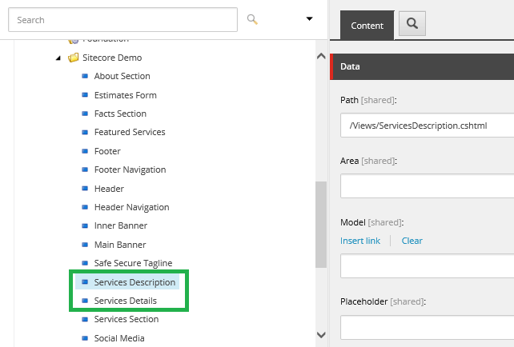This screenshot has width=514, height=347.
Task: Click the Social Media item icon
Action: click(x=85, y=338)
